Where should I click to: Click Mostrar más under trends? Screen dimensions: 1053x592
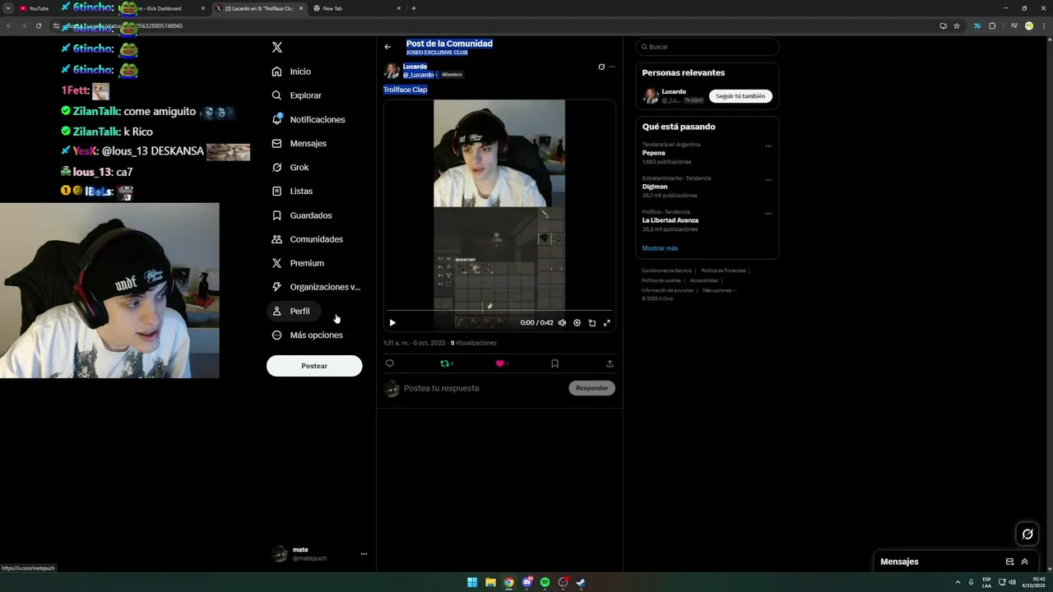click(x=660, y=248)
